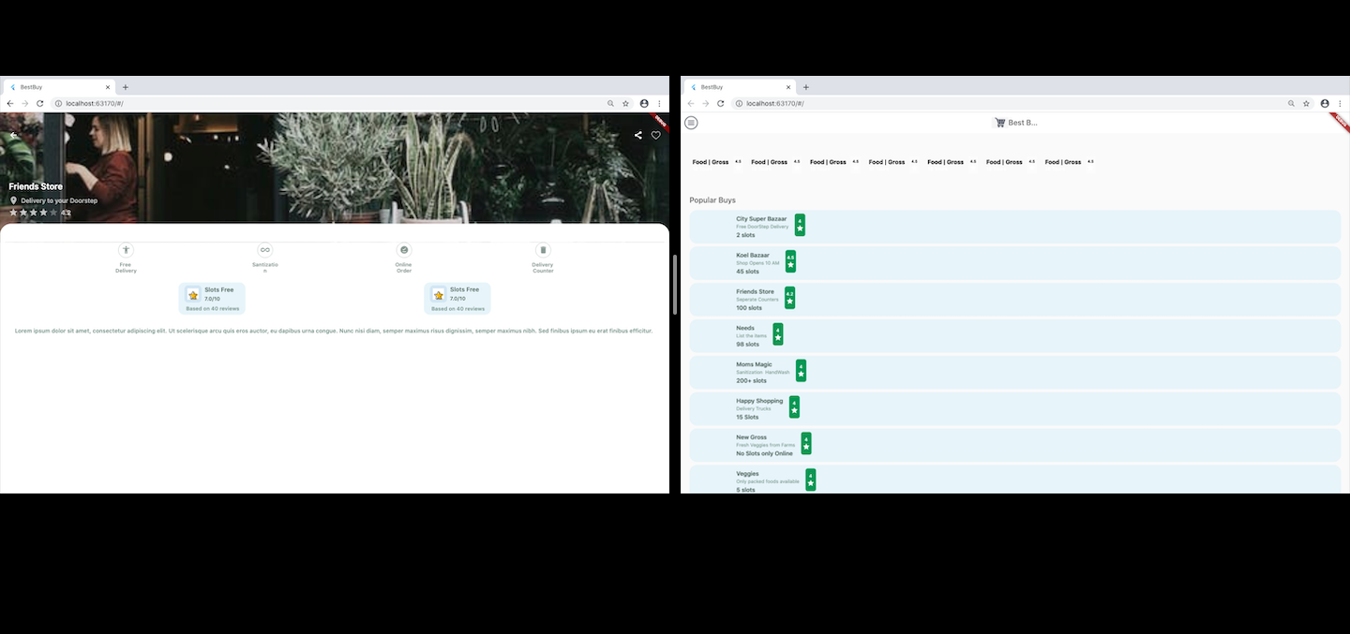Open a new tab in the Friends Store window
This screenshot has width=1350, height=634.
tap(126, 87)
